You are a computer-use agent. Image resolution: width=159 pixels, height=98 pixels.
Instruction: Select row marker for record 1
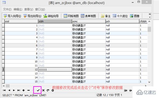pos(3,25)
